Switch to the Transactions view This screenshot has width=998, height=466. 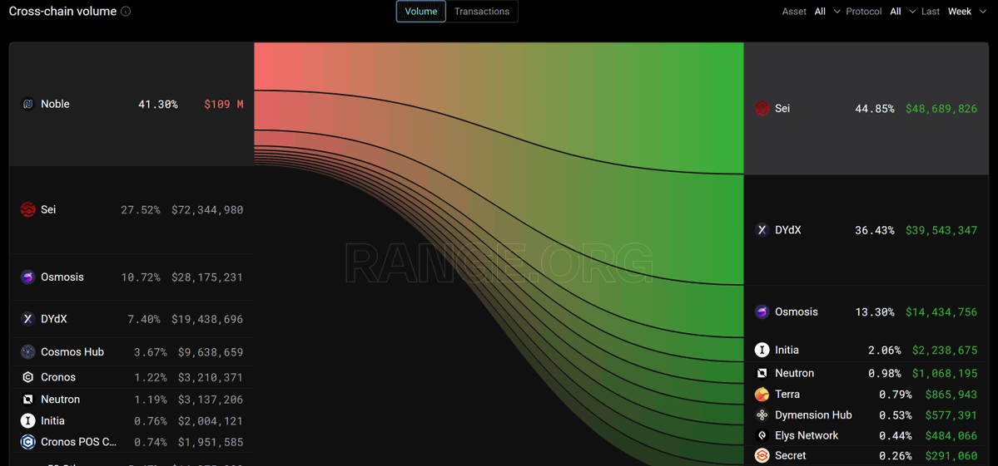pyautogui.click(x=482, y=12)
